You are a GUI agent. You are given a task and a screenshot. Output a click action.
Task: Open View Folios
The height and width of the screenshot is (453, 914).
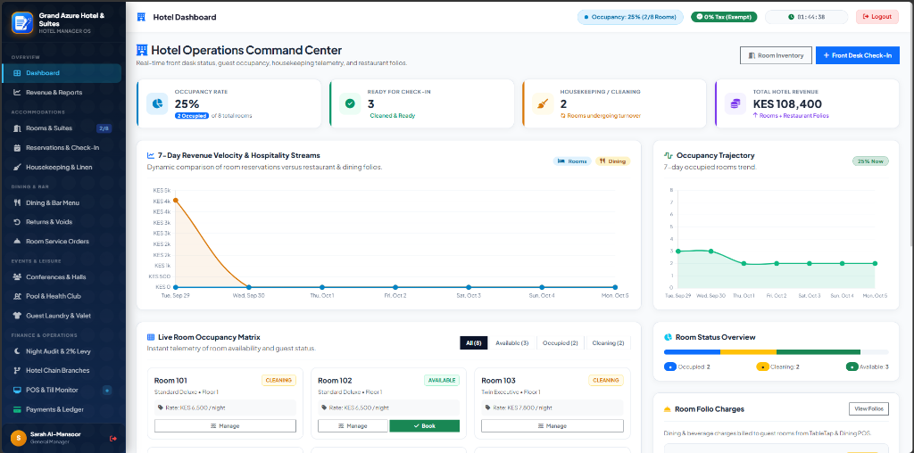[869, 408]
